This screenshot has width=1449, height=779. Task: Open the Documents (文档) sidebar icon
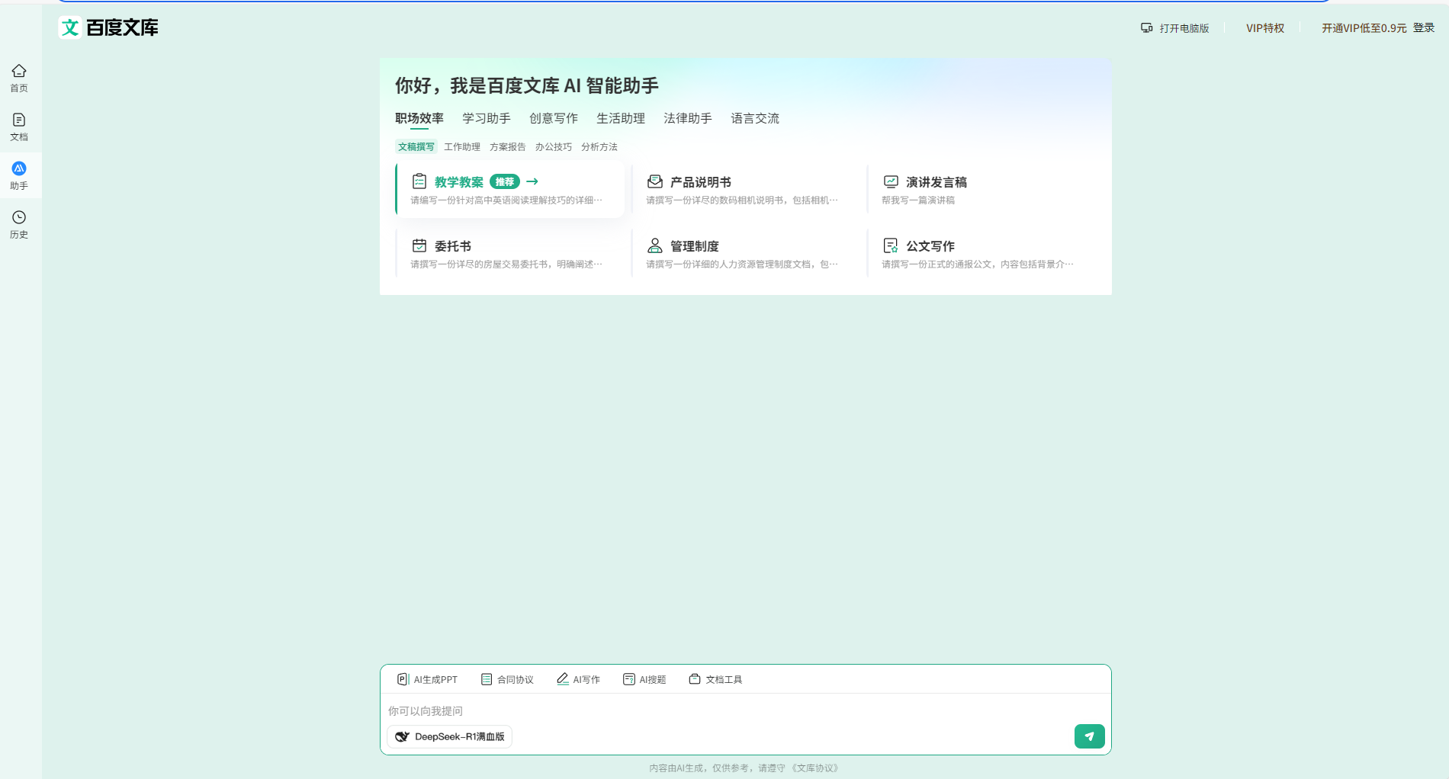click(x=19, y=127)
